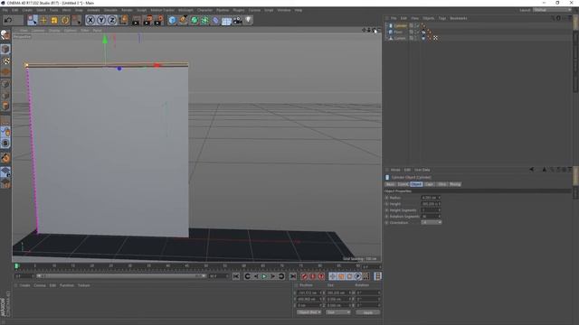
Task: Click the Undo arrow icon
Action: point(8,20)
